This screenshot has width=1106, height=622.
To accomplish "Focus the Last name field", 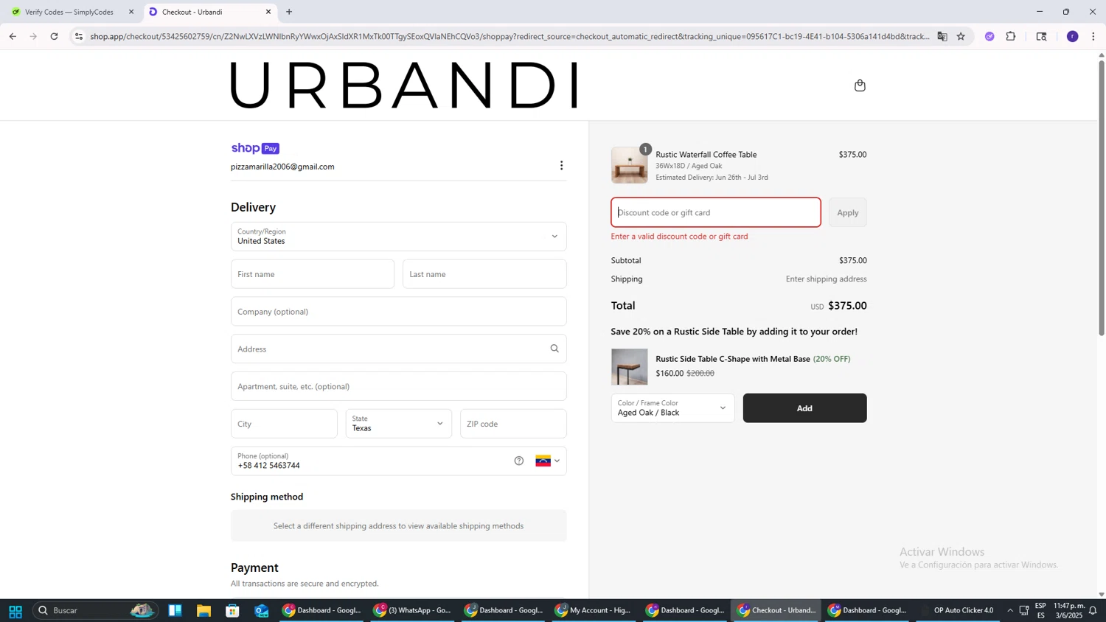I will (x=484, y=274).
